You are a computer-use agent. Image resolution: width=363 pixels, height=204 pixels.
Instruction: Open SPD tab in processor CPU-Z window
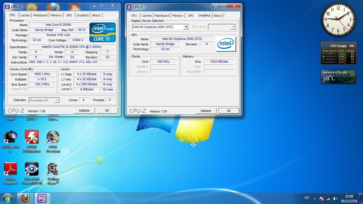tap(69, 15)
